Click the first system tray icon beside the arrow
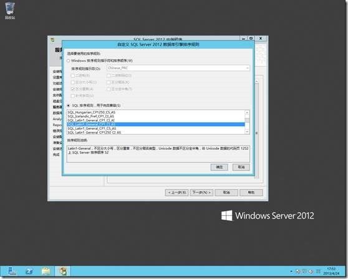348x279 pixels. click(298, 272)
